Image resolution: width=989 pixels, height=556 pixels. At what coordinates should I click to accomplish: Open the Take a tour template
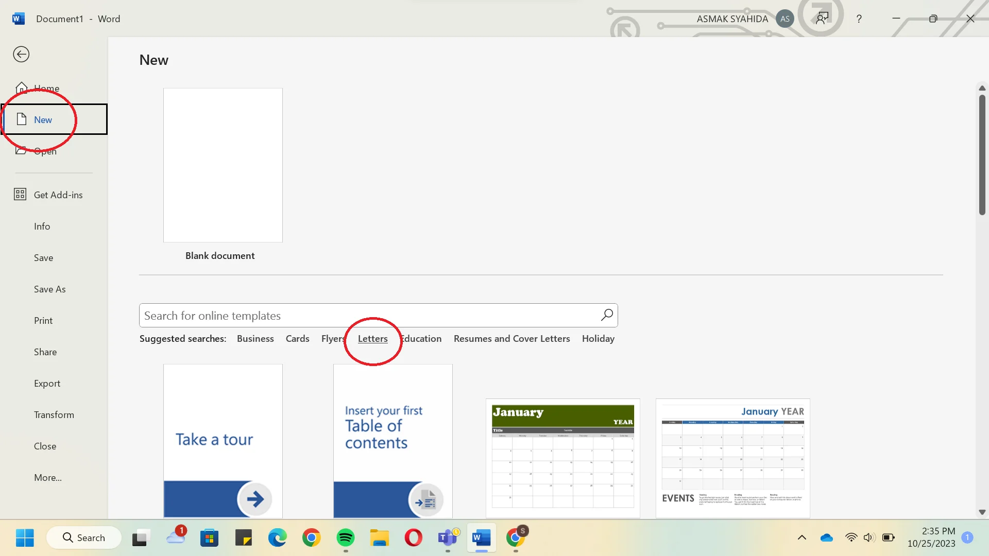tap(223, 441)
